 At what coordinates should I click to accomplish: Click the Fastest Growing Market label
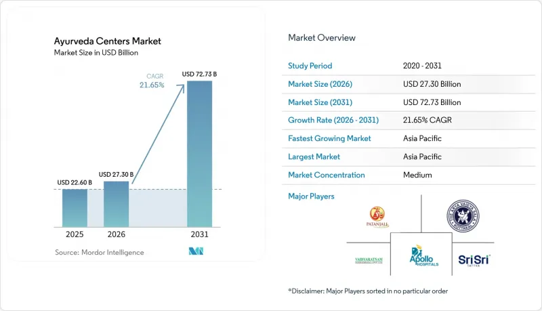click(x=329, y=138)
